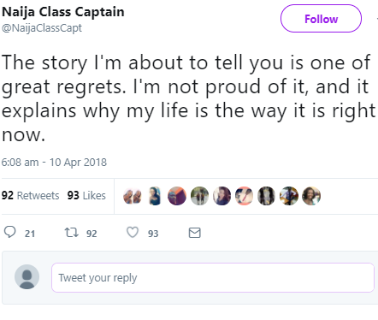Image resolution: width=378 pixels, height=320 pixels.
Task: Open the @NaijaClassCapt handle link
Action: 42,28
